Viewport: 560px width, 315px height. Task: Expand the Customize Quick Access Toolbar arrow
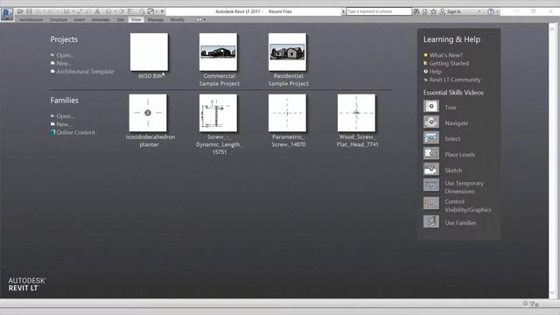(162, 11)
